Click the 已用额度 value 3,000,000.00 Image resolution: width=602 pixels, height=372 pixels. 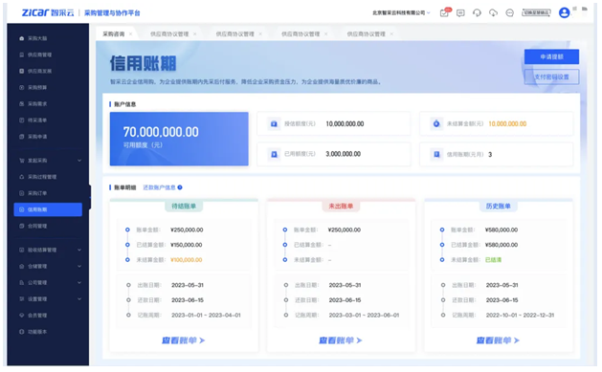[x=344, y=154]
